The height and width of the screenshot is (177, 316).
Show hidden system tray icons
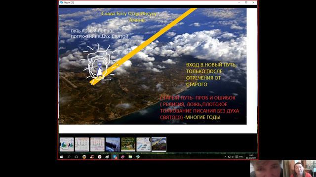click(225, 157)
